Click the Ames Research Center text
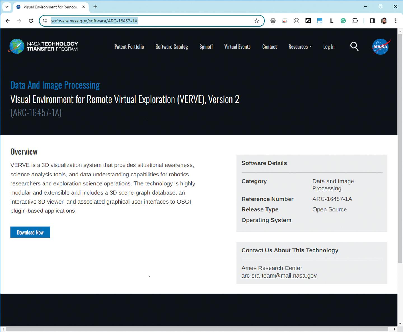Viewport: 403px width, 332px height. coord(272,268)
